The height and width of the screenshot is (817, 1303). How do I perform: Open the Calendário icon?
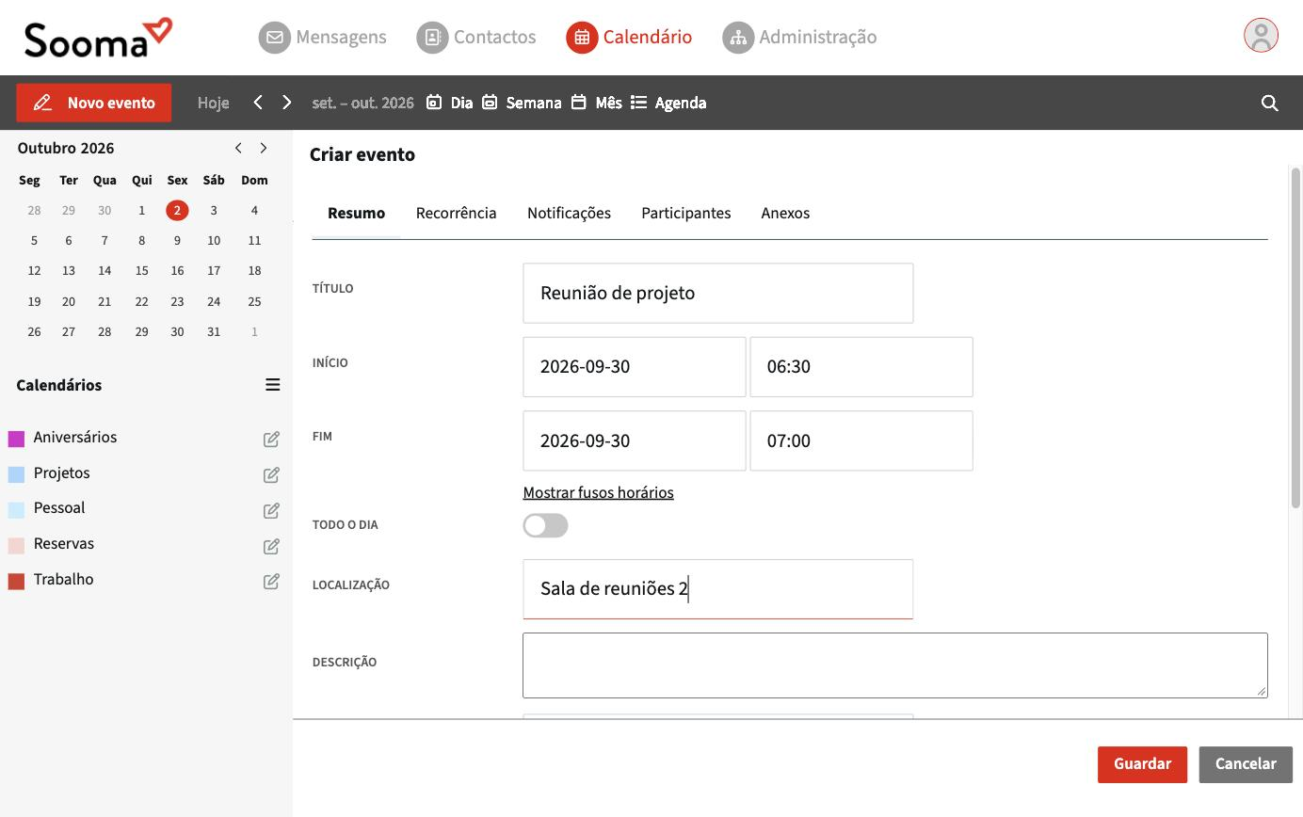(582, 38)
